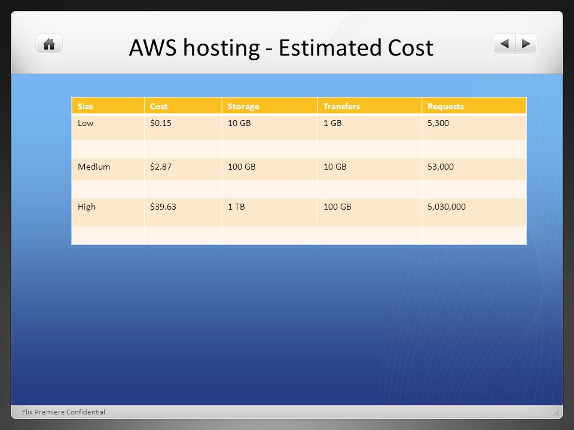This screenshot has width=574, height=430.
Task: Click the 'Transfers' column header
Action: (370, 106)
